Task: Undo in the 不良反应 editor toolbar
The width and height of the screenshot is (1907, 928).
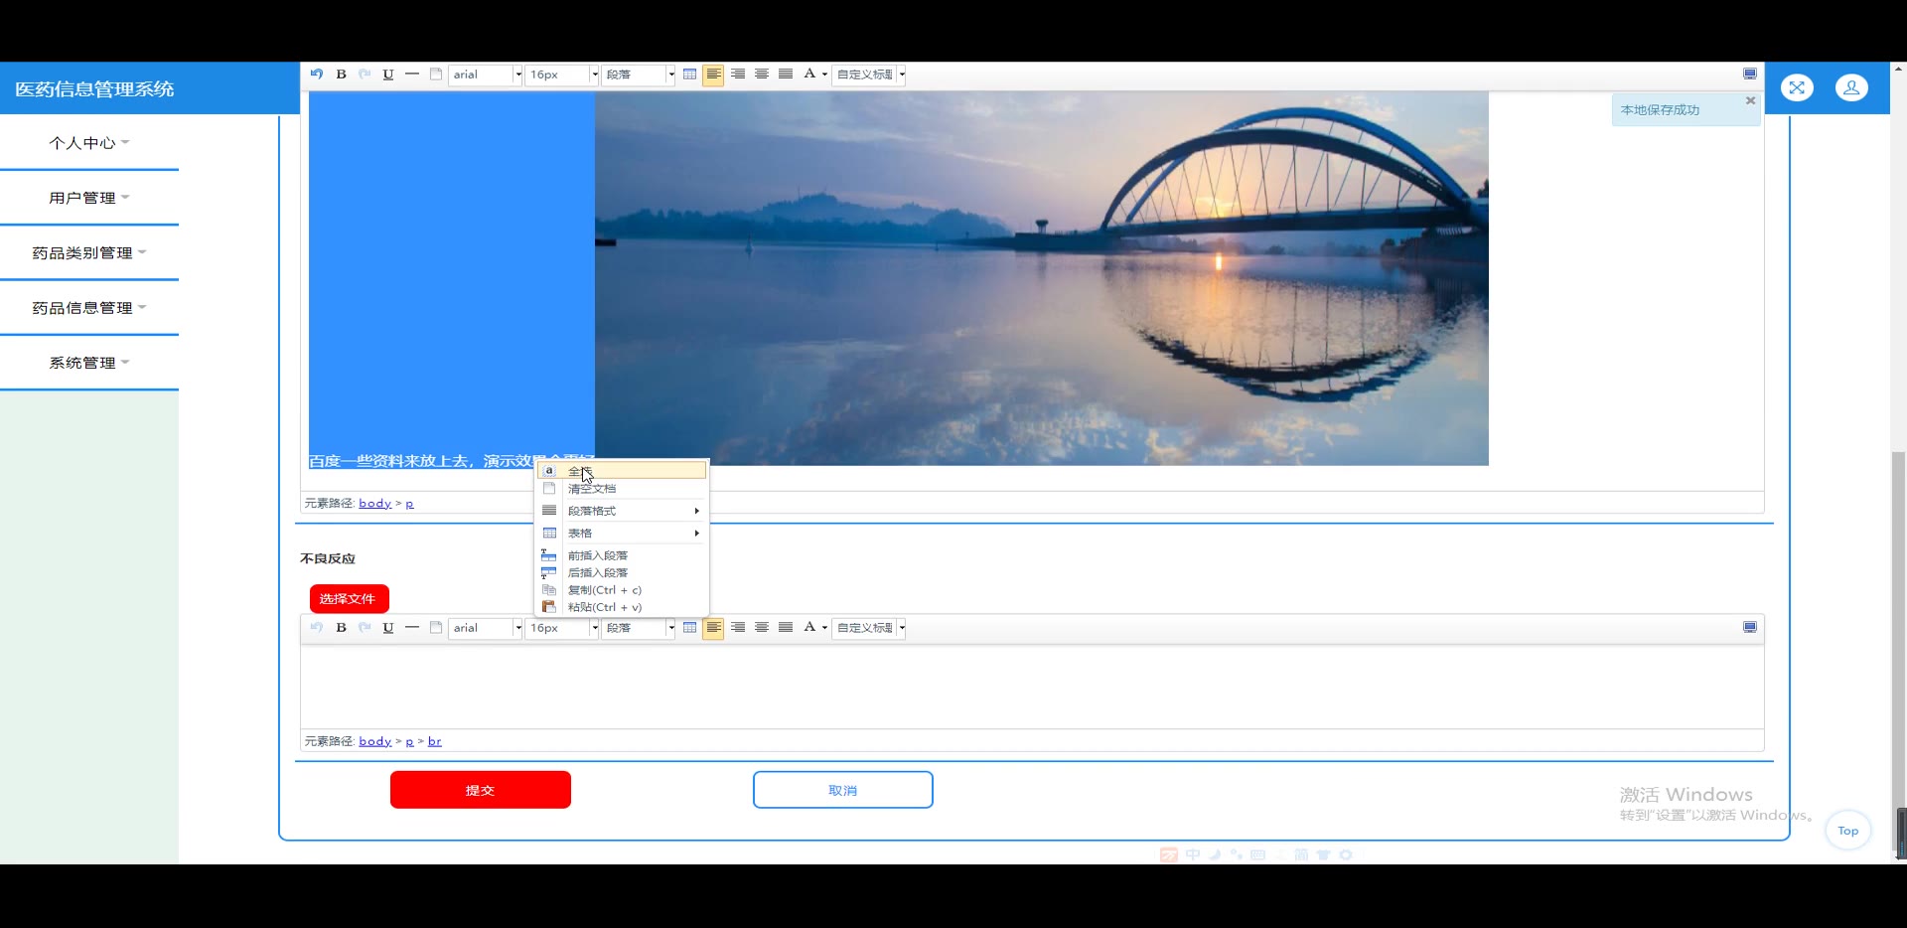Action: [x=317, y=628]
